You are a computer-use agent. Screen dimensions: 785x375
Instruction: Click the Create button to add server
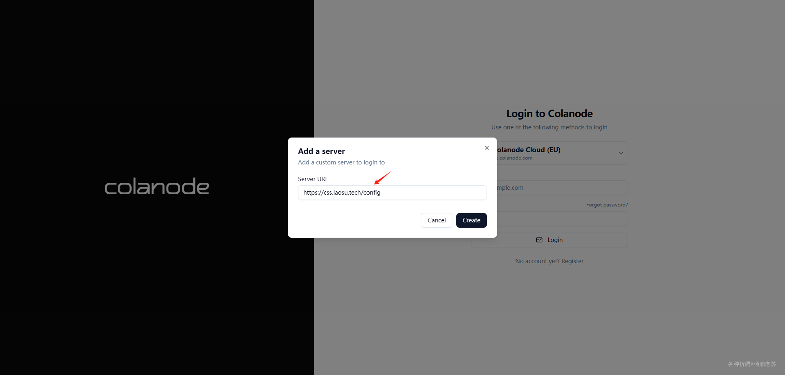point(471,220)
